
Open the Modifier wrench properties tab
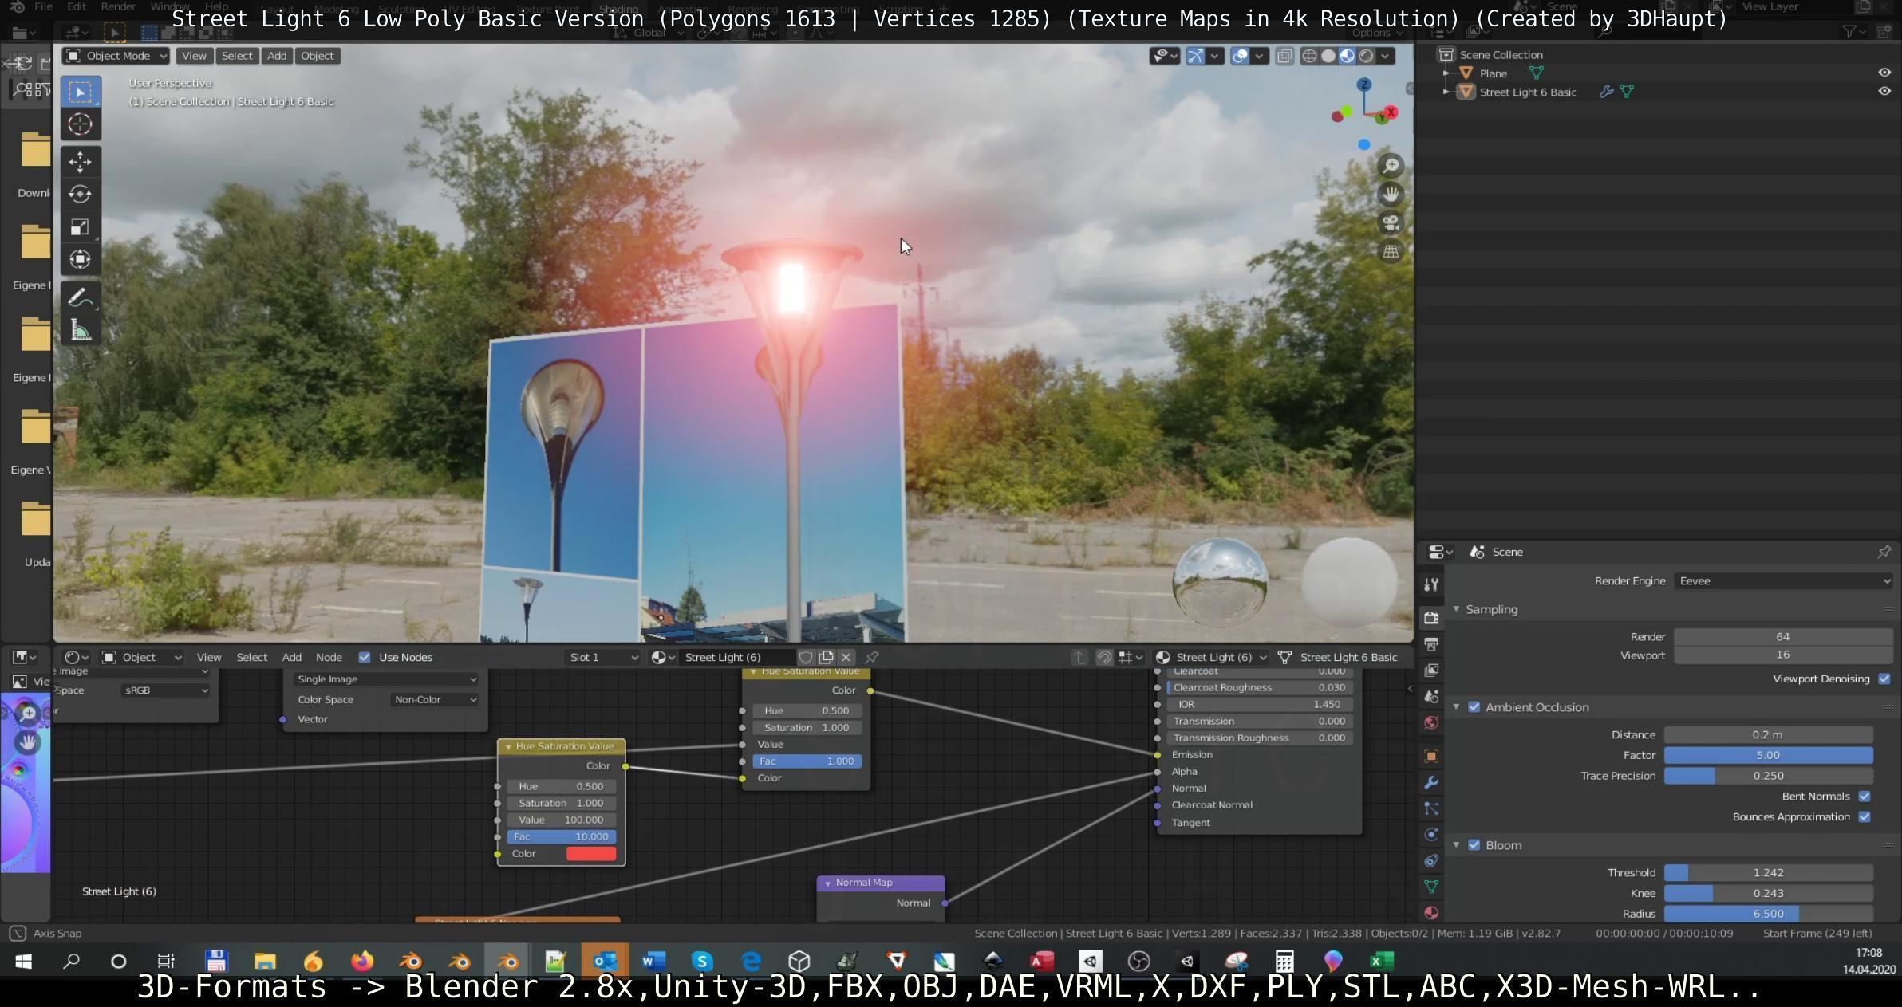[1431, 782]
